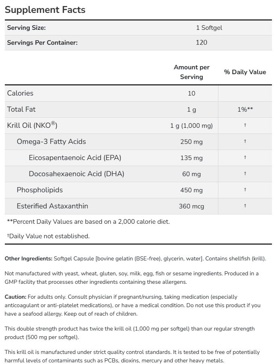Click the Supplement Facts heading
Image resolution: width=278 pixels, height=364 pixels.
45,10
